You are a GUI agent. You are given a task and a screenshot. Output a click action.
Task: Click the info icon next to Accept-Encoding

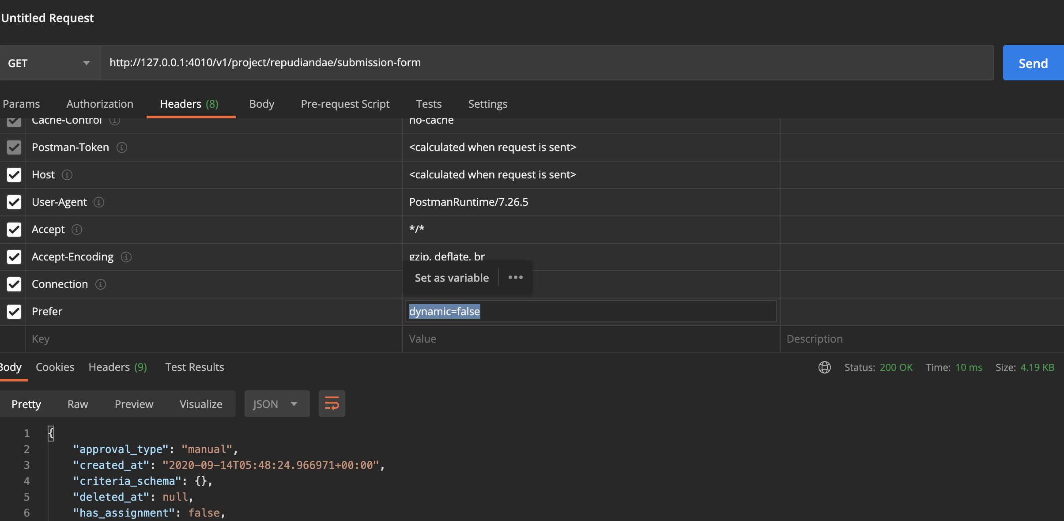(126, 257)
